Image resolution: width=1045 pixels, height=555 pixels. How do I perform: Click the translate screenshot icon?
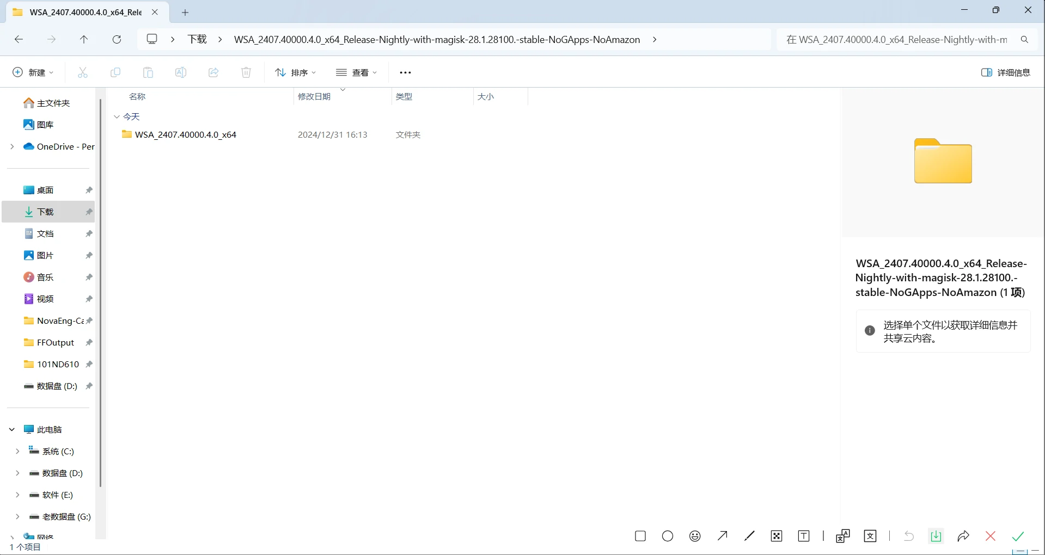(x=870, y=536)
